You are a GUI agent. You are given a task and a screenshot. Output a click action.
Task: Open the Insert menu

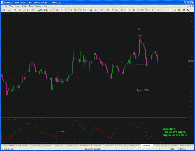(x=17, y=6)
